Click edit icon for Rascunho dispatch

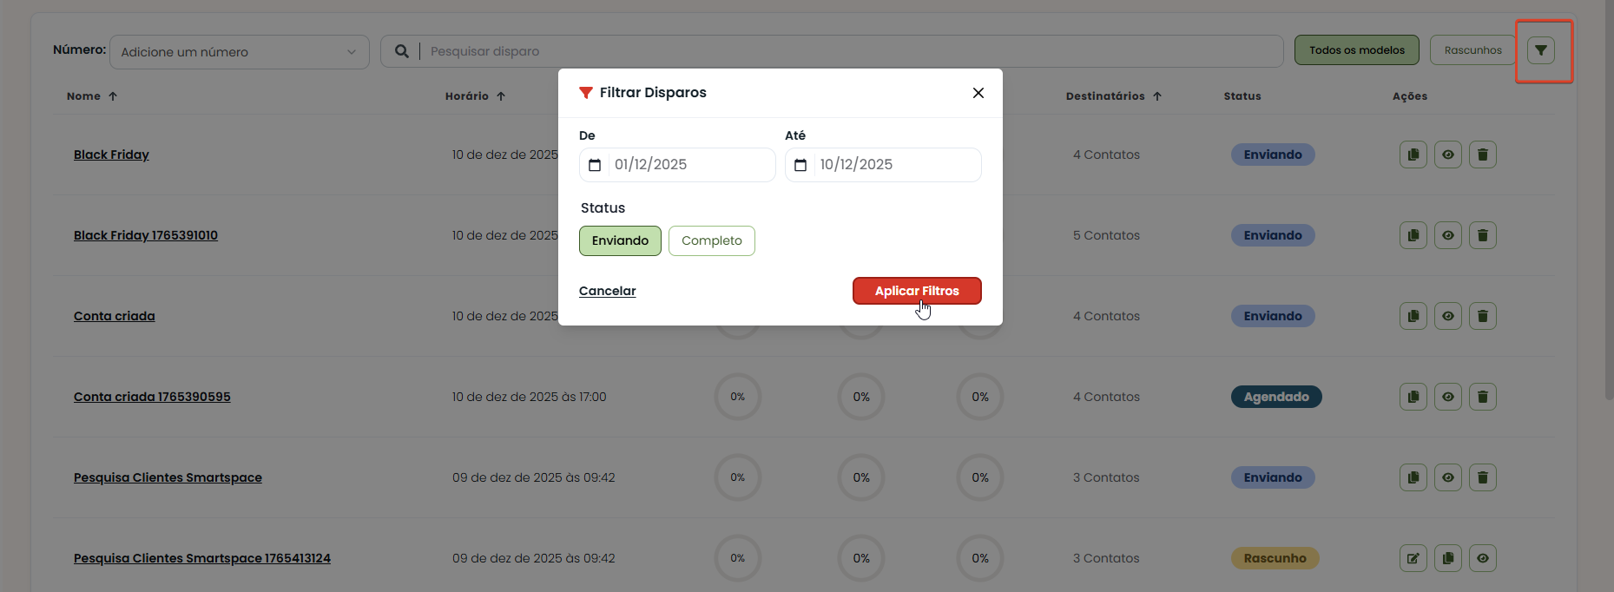(1413, 558)
